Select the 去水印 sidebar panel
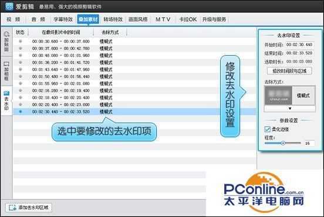This screenshot has height=217, width=324. pyautogui.click(x=6, y=100)
